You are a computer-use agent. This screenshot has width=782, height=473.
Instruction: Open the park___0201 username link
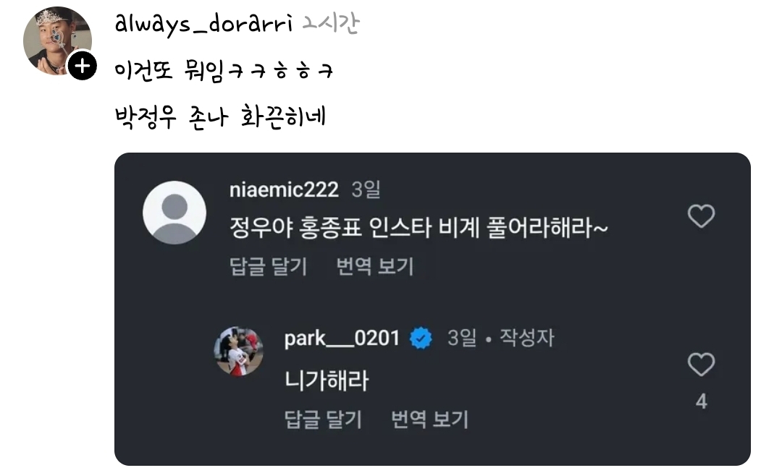click(342, 338)
